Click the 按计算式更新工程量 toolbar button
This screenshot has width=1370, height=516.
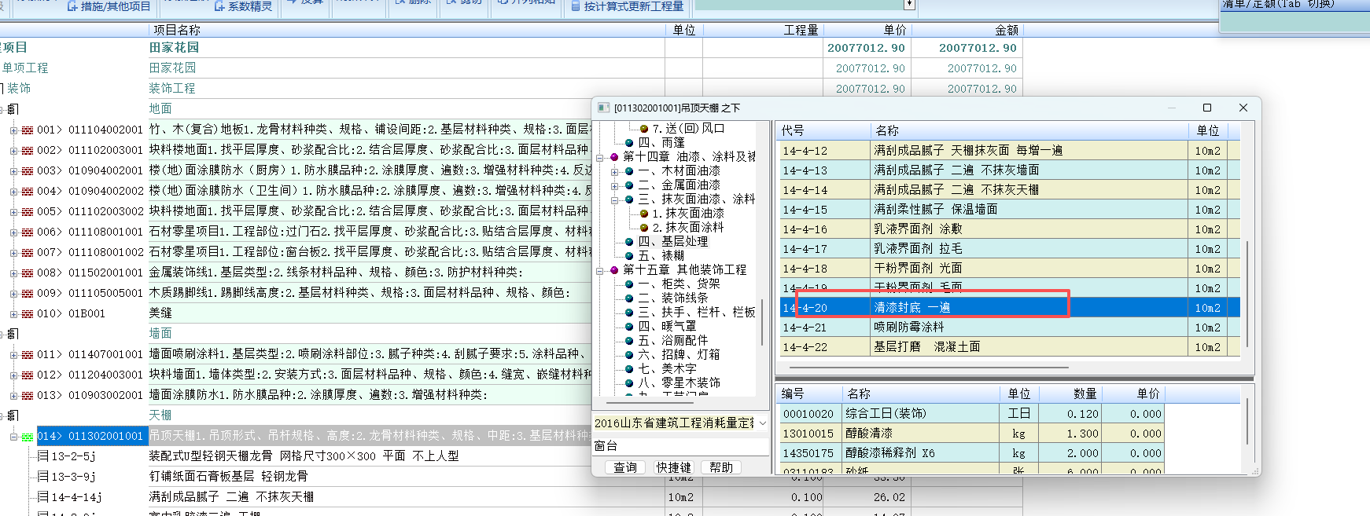pyautogui.click(x=627, y=6)
